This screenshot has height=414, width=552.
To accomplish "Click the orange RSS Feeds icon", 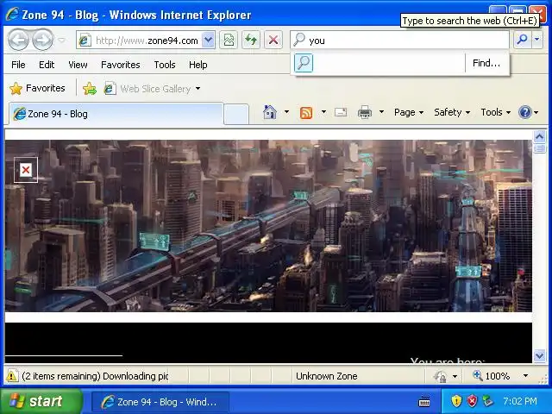I will (306, 113).
